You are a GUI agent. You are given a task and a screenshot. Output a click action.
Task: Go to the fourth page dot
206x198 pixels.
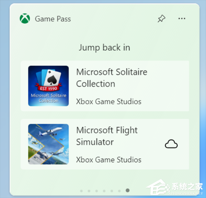[104, 191]
